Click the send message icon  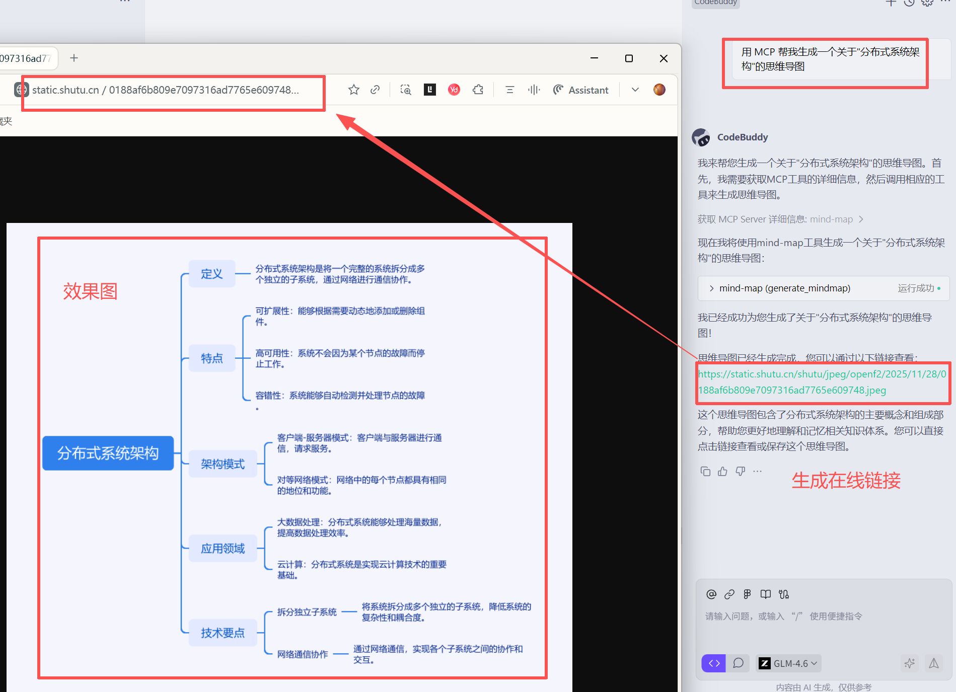[x=934, y=663]
